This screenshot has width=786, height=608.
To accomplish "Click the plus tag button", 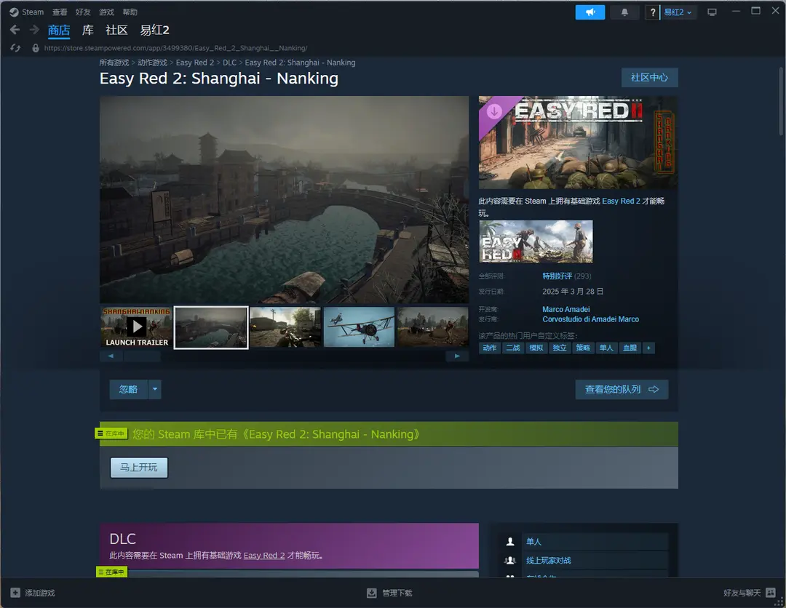I will pos(648,348).
